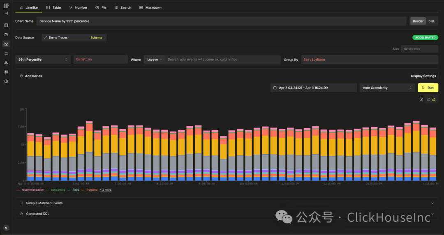Click the Duration field expression

pos(101,59)
